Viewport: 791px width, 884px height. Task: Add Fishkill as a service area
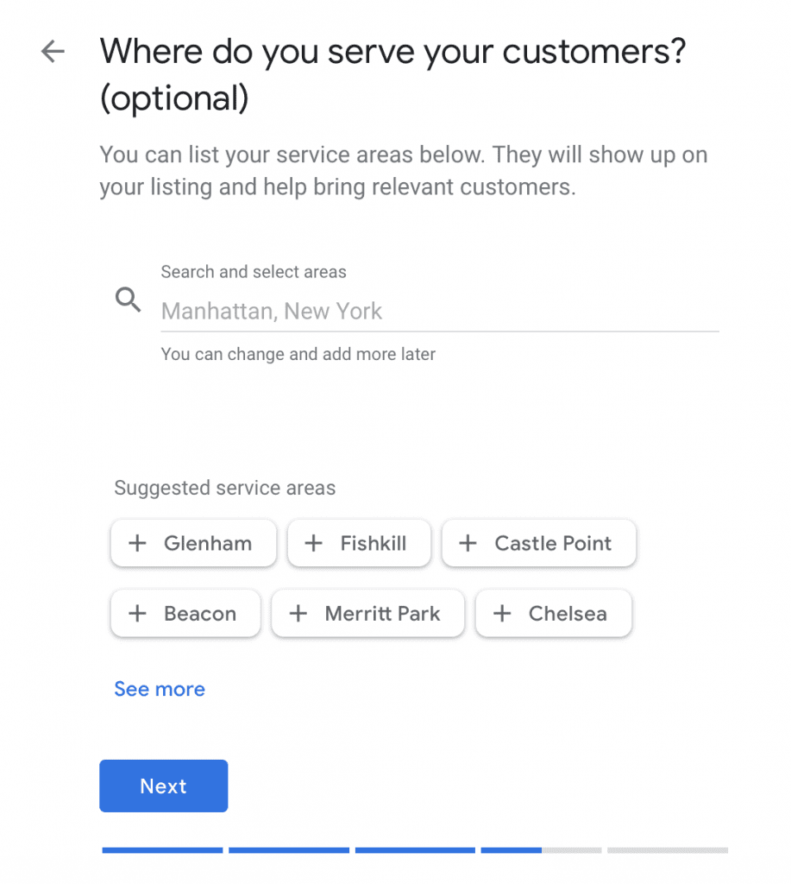(359, 543)
